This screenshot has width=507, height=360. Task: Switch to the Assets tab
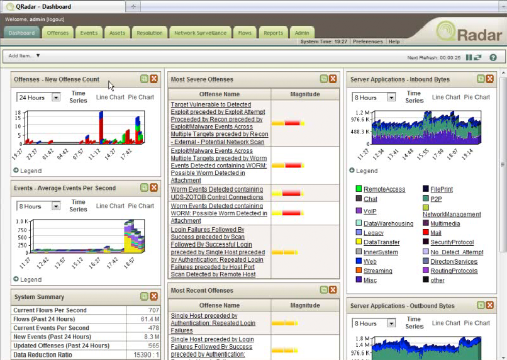point(117,33)
